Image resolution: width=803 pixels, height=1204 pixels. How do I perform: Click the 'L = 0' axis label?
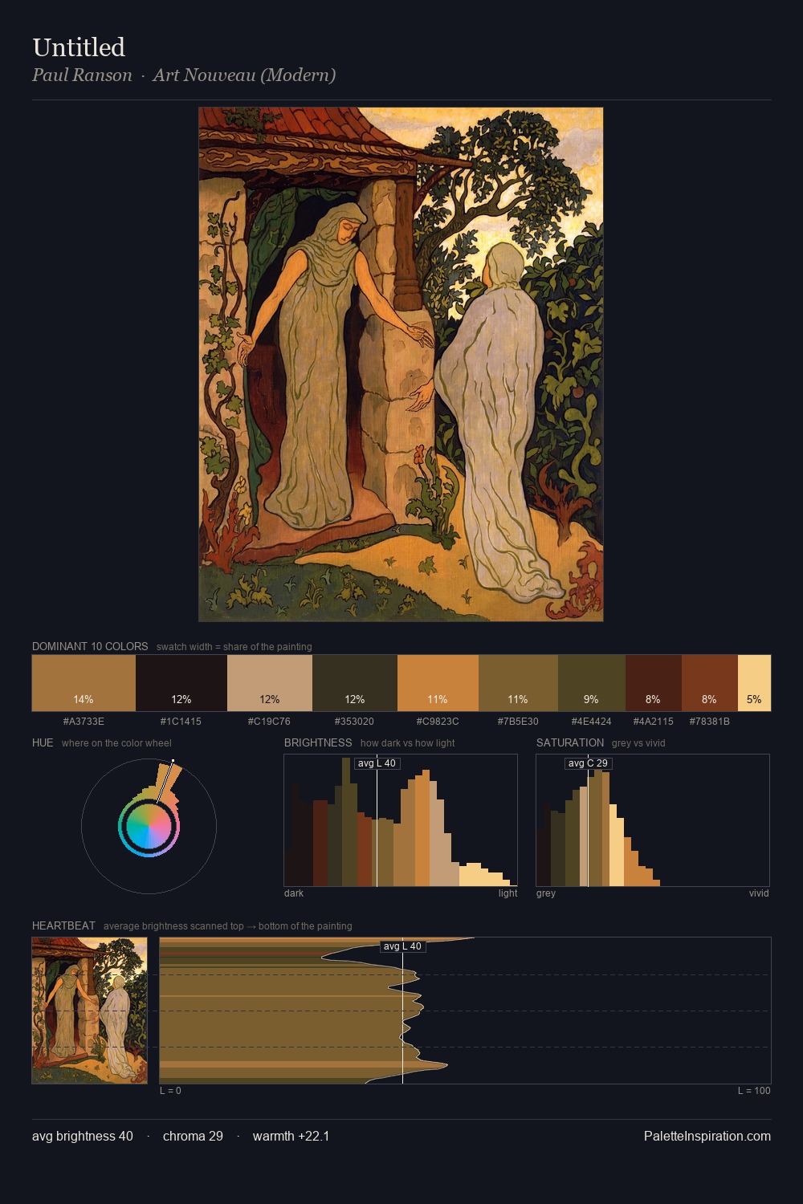170,1091
